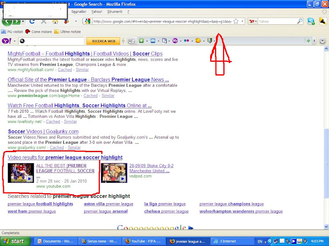Screen dimensions: 329x246
Task: Switch to YouTube - FIFA taskbar window
Action: (144, 242)
